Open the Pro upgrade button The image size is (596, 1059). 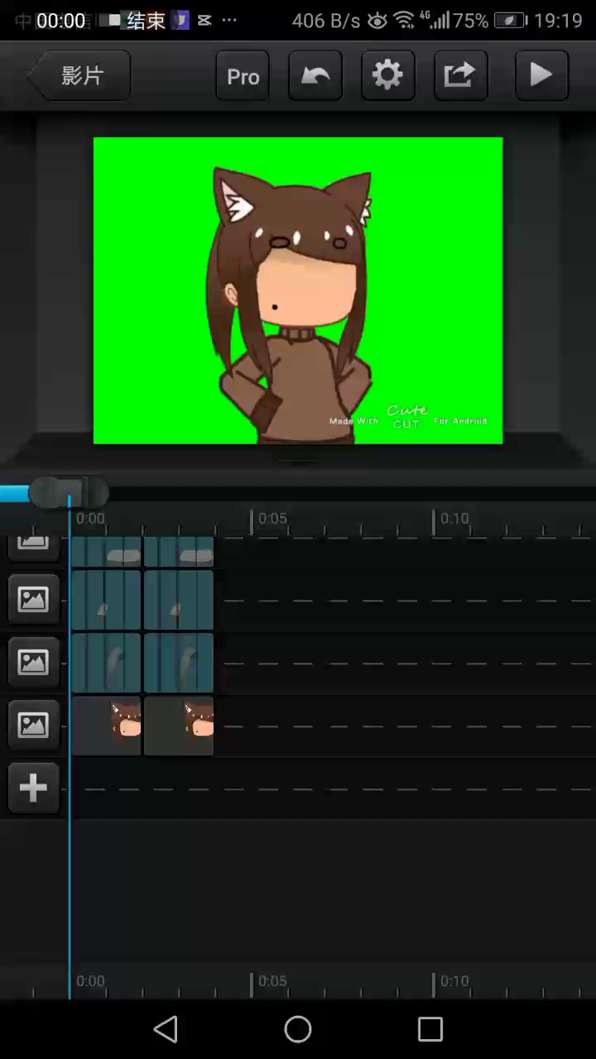243,76
